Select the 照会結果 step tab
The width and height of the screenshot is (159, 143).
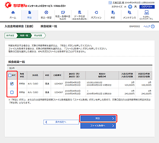[38, 35]
